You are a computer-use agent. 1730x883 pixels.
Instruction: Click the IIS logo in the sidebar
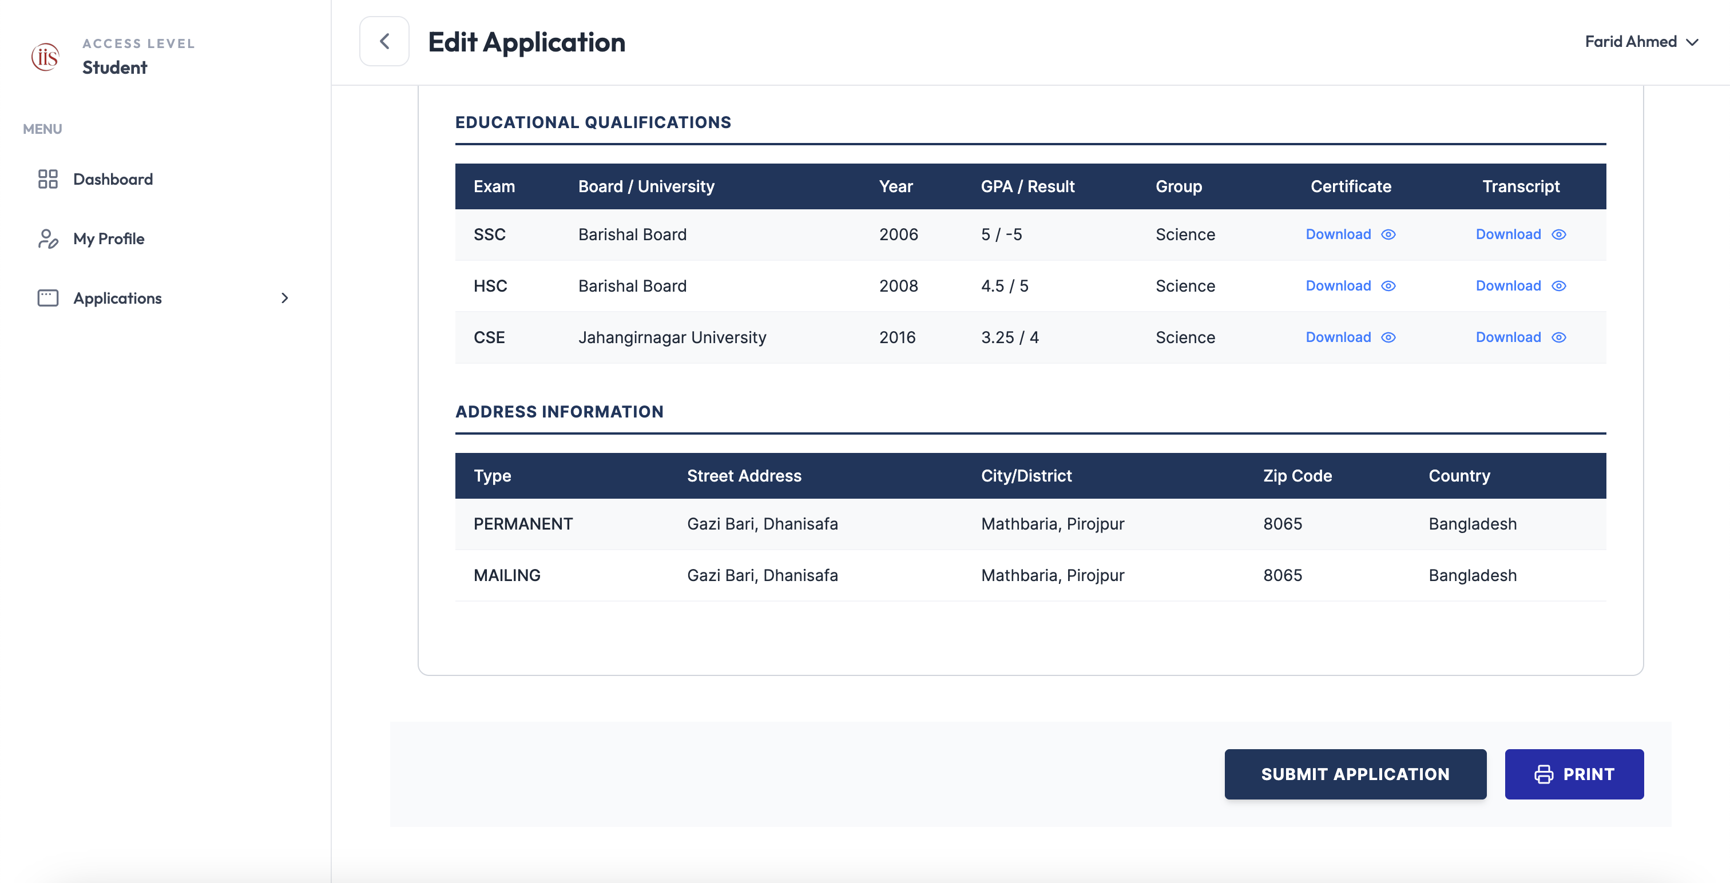coord(45,57)
